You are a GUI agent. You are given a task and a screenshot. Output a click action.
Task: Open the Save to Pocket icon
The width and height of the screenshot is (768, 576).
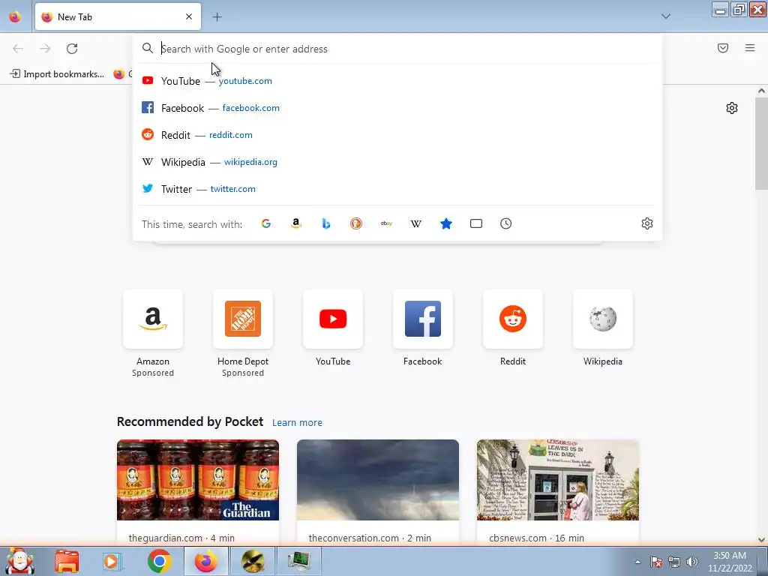coord(723,48)
